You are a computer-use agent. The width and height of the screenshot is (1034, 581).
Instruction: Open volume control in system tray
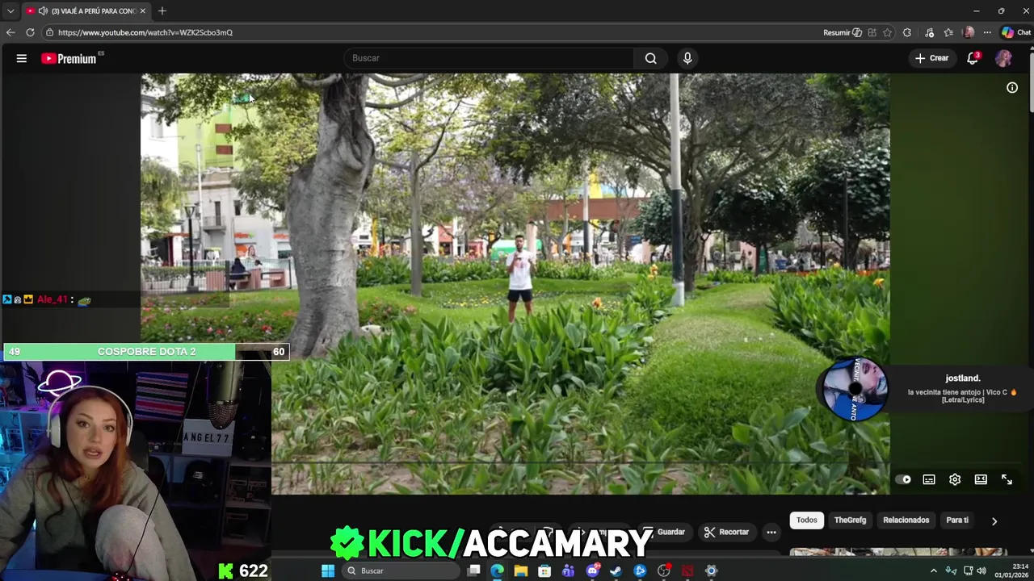[x=981, y=571]
